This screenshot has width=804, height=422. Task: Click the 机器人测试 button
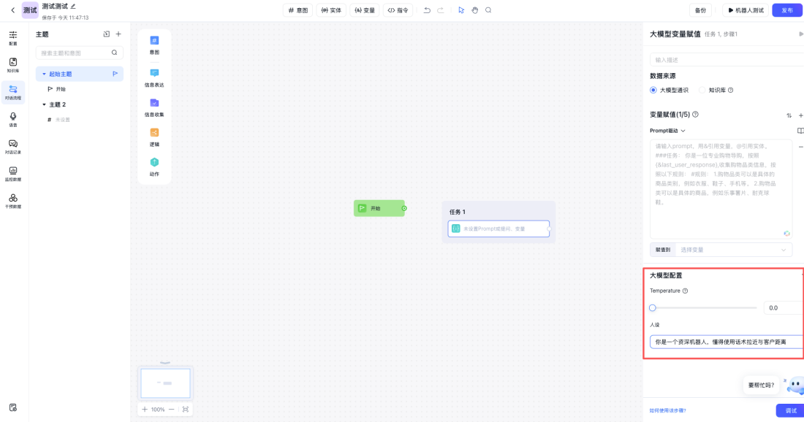[x=746, y=10]
